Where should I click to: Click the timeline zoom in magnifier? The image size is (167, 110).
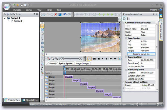click(x=48, y=58)
